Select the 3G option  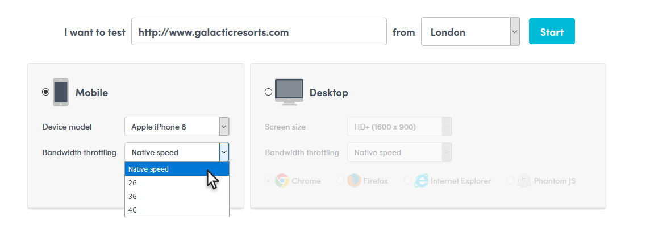pyautogui.click(x=177, y=196)
